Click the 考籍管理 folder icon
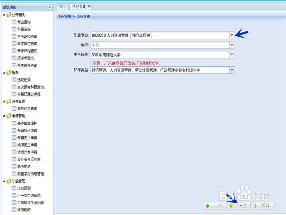Image resolution: width=286 pixels, height=215 pixels. (9, 116)
